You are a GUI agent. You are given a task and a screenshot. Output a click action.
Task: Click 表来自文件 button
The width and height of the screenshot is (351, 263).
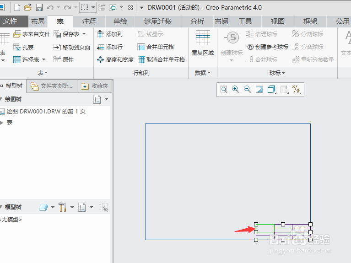[x=32, y=34]
